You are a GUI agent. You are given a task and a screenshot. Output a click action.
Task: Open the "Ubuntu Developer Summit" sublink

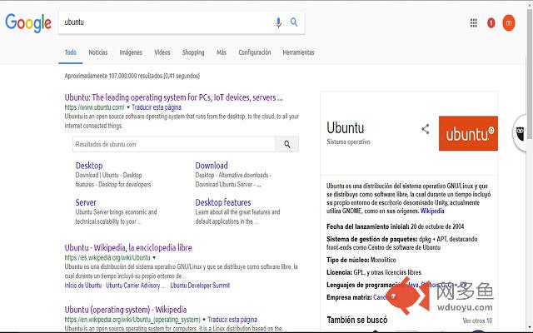click(200, 286)
